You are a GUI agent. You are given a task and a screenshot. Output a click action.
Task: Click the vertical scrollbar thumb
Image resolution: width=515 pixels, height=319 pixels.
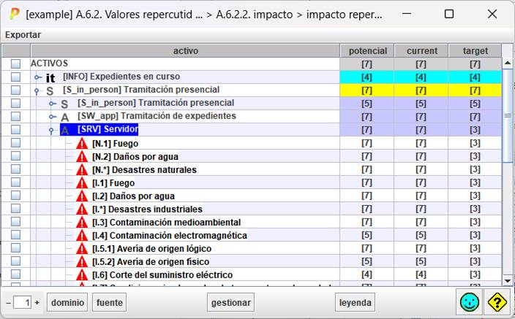(507, 116)
